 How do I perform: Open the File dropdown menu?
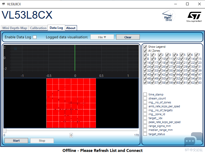click(102, 37)
